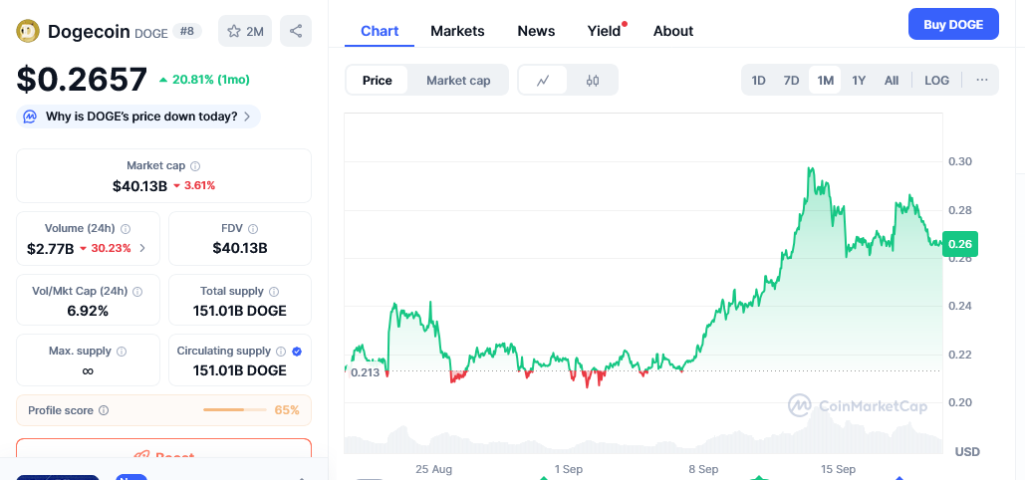Viewport: 1025px width, 480px height.
Task: Expand Volume (24h) details chevron
Action: point(142,249)
